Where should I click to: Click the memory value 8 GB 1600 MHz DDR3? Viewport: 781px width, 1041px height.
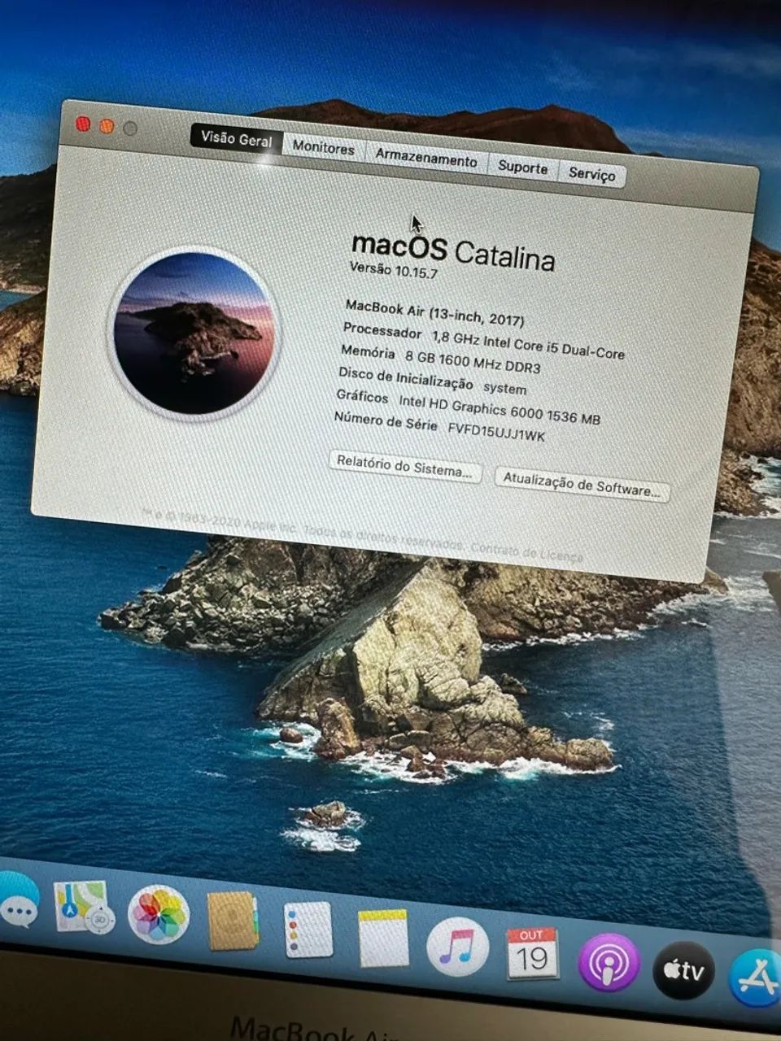(x=473, y=362)
